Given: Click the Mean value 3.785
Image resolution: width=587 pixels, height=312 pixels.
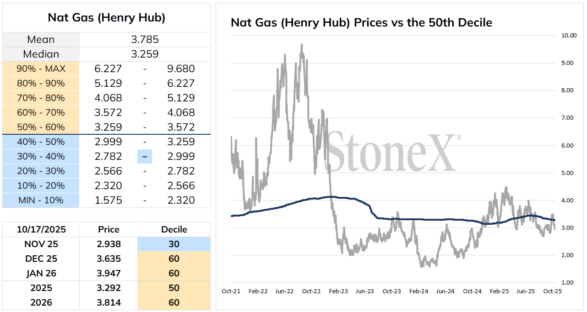Looking at the screenshot, I should [x=145, y=39].
